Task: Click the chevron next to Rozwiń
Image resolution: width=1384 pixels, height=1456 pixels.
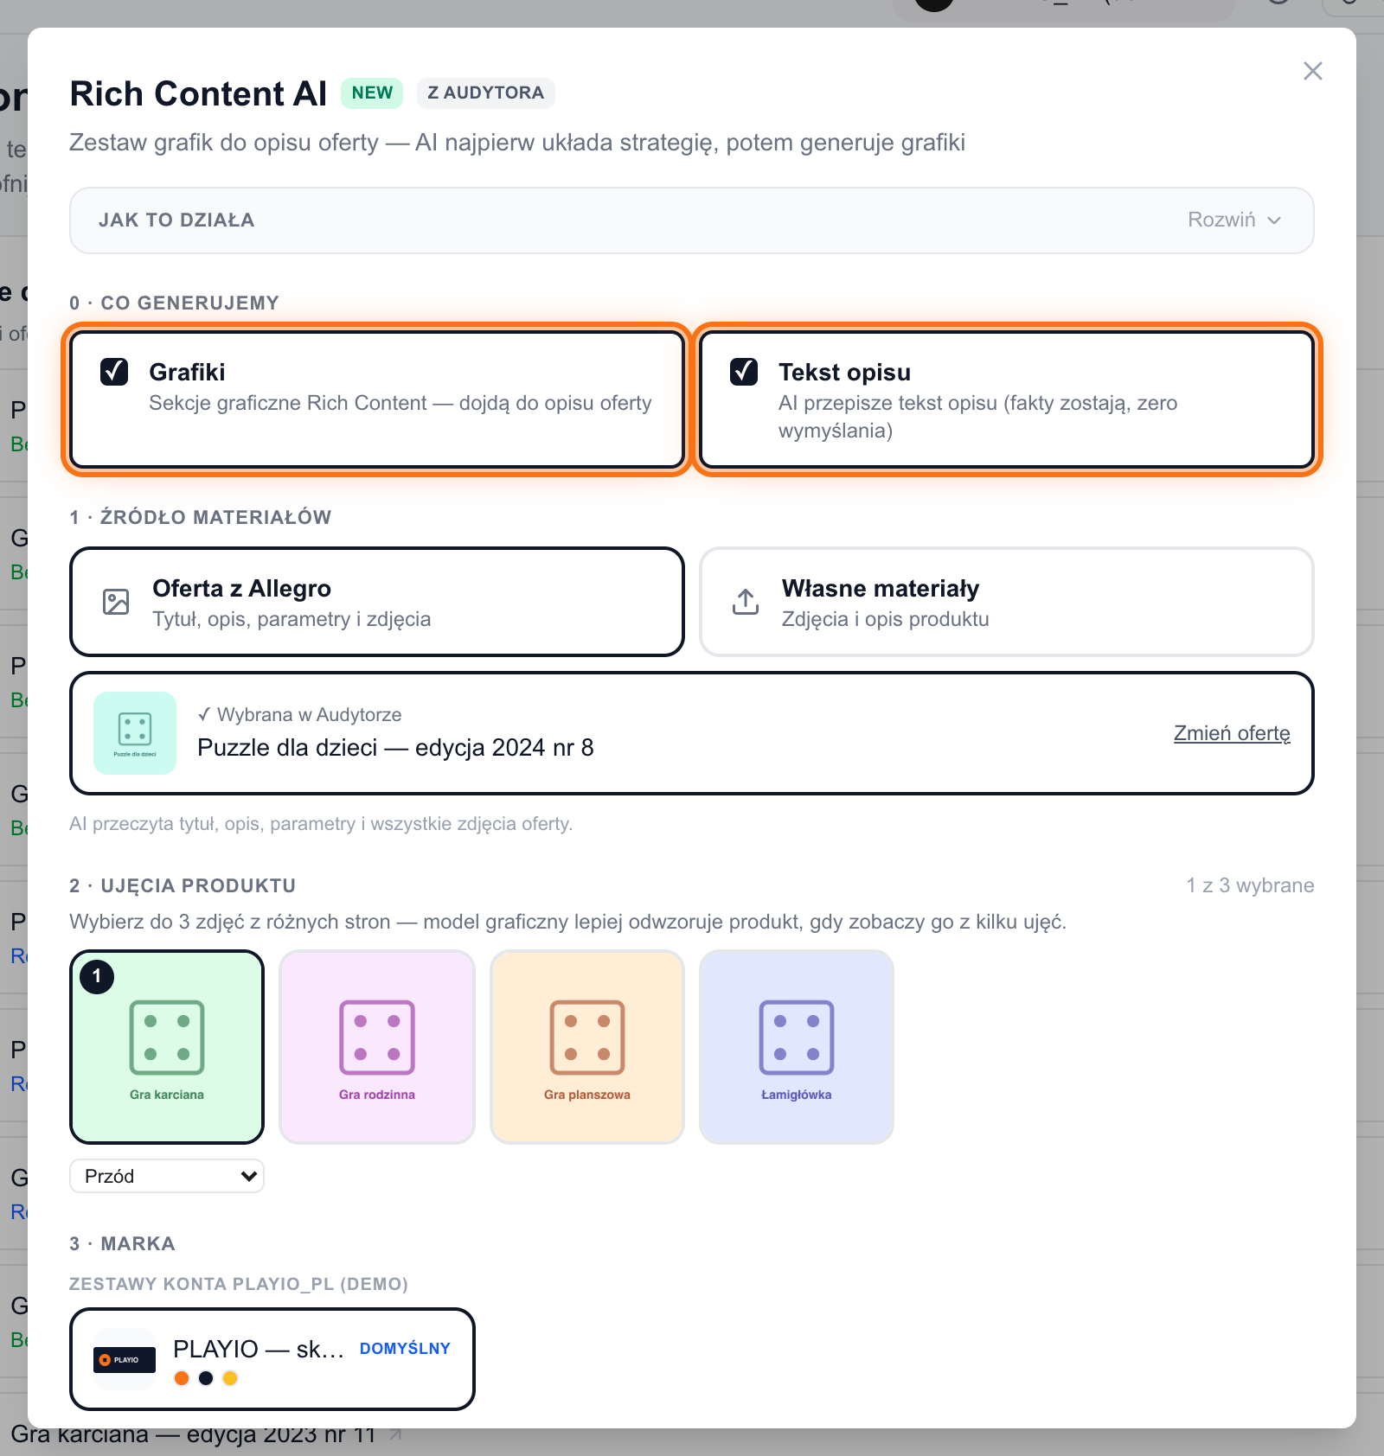Action: (x=1274, y=220)
